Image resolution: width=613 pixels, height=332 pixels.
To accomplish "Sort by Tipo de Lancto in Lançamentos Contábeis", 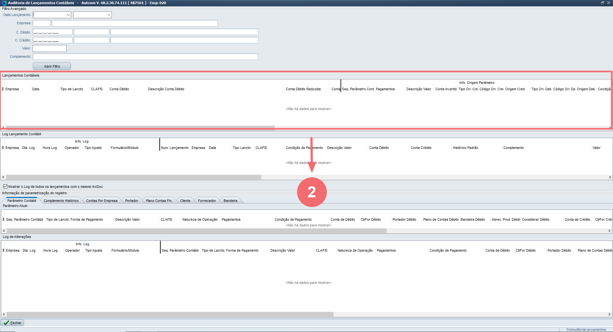I will pos(74,89).
